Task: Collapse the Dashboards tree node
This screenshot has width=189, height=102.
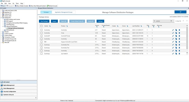Action: pos(1,18)
